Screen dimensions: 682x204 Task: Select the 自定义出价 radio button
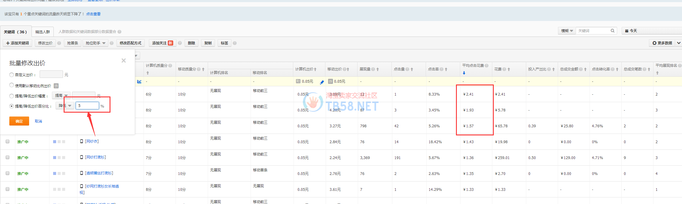tap(12, 75)
